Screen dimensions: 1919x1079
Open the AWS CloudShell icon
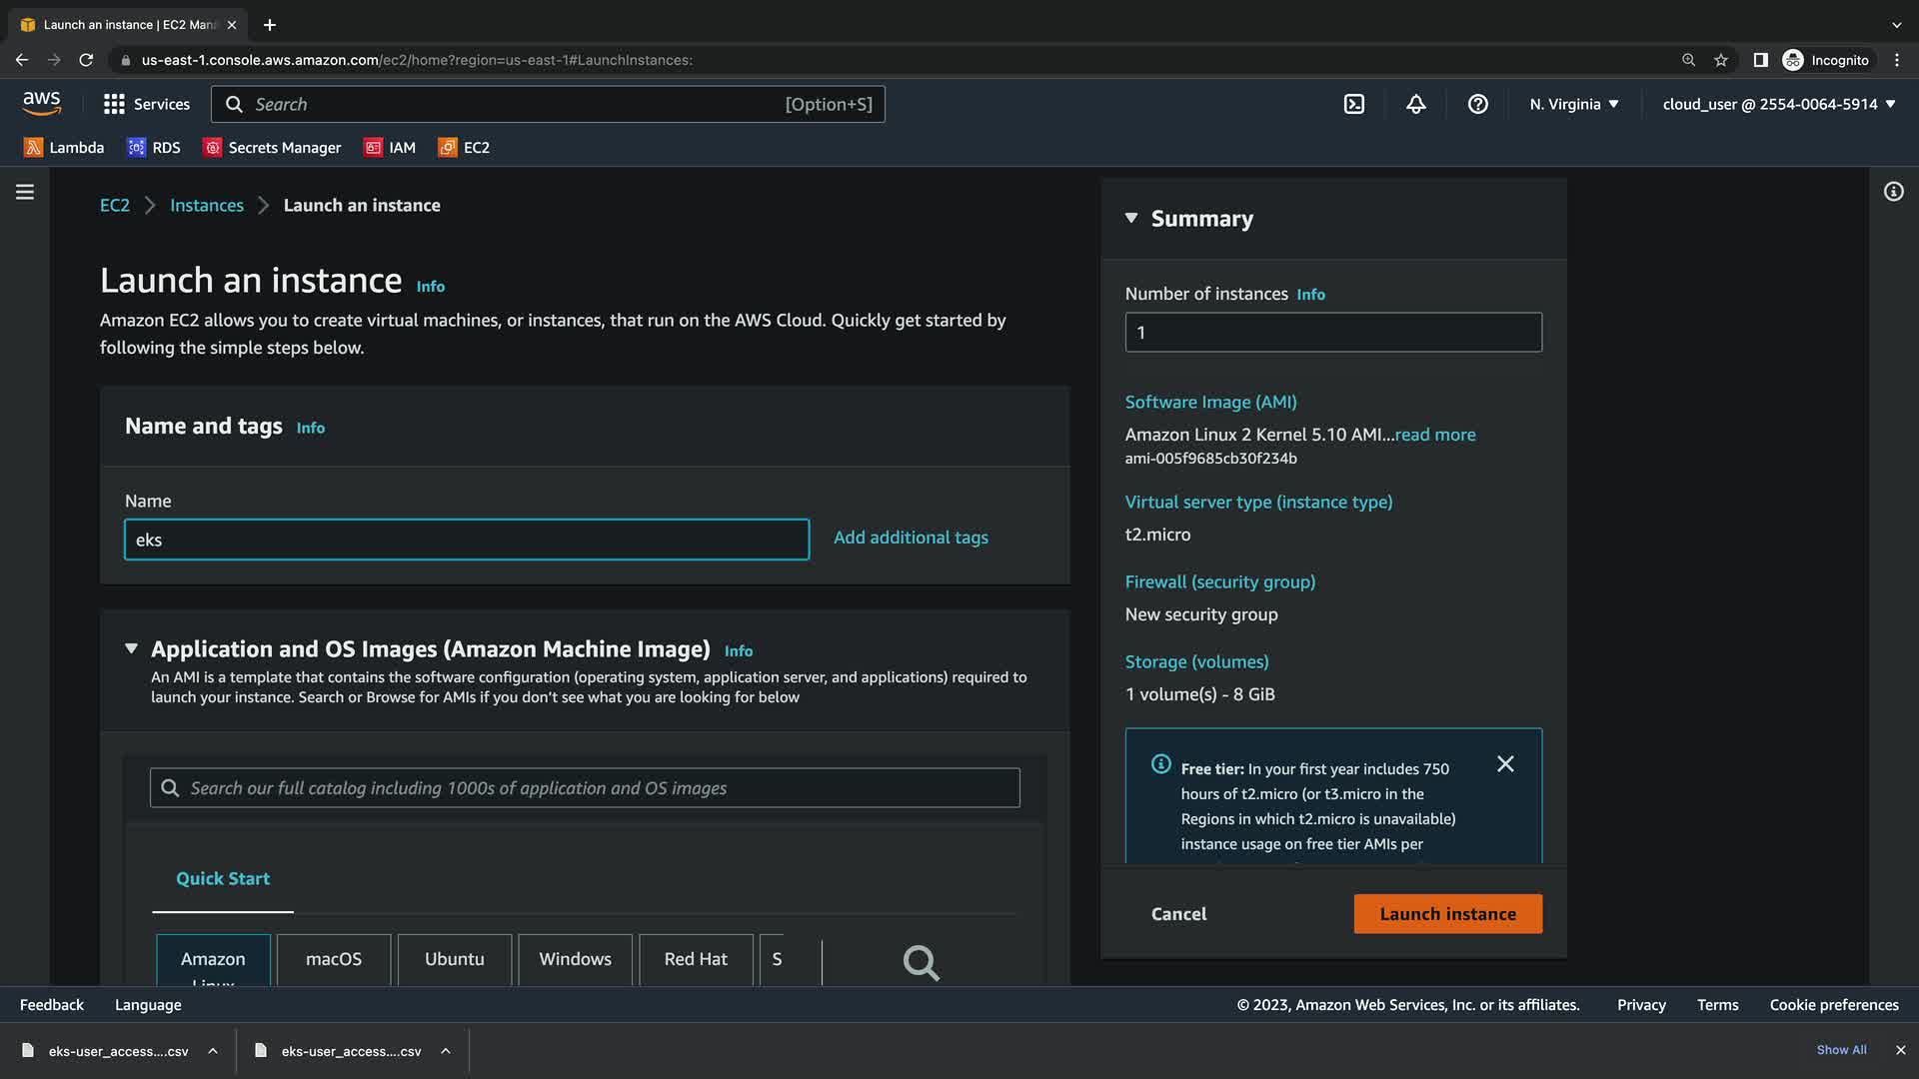[1353, 104]
